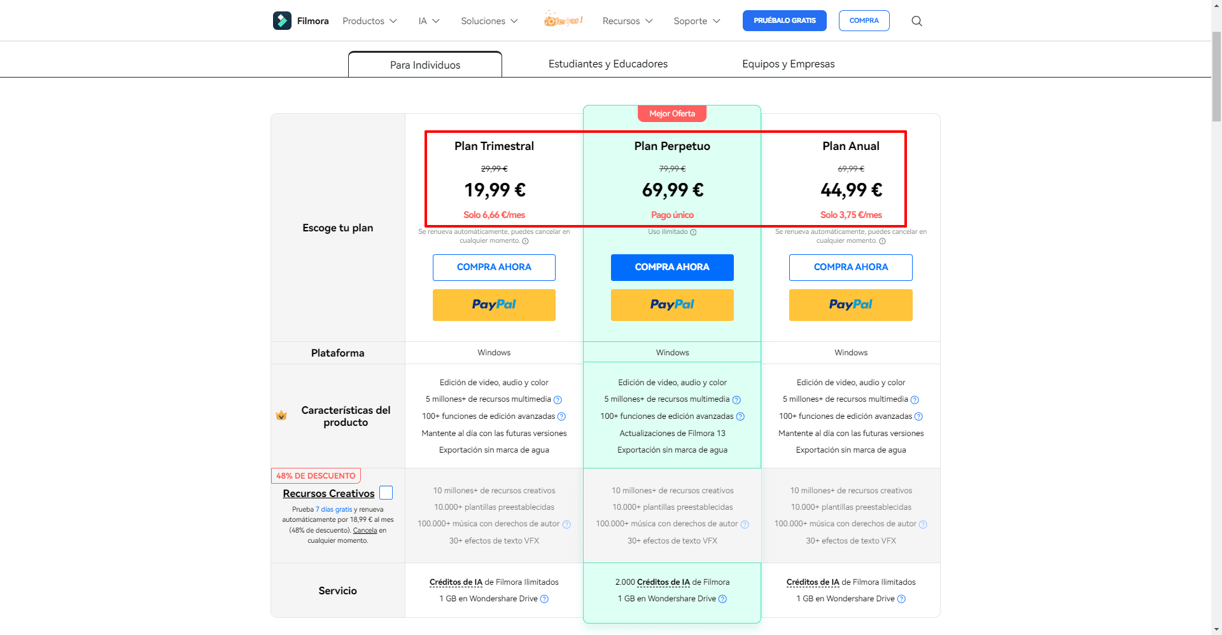Open the search magnifier icon
This screenshot has width=1222, height=635.
point(916,21)
